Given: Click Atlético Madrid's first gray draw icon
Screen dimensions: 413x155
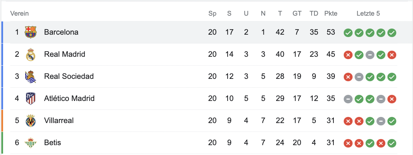Looking at the screenshot, I should coord(348,99).
